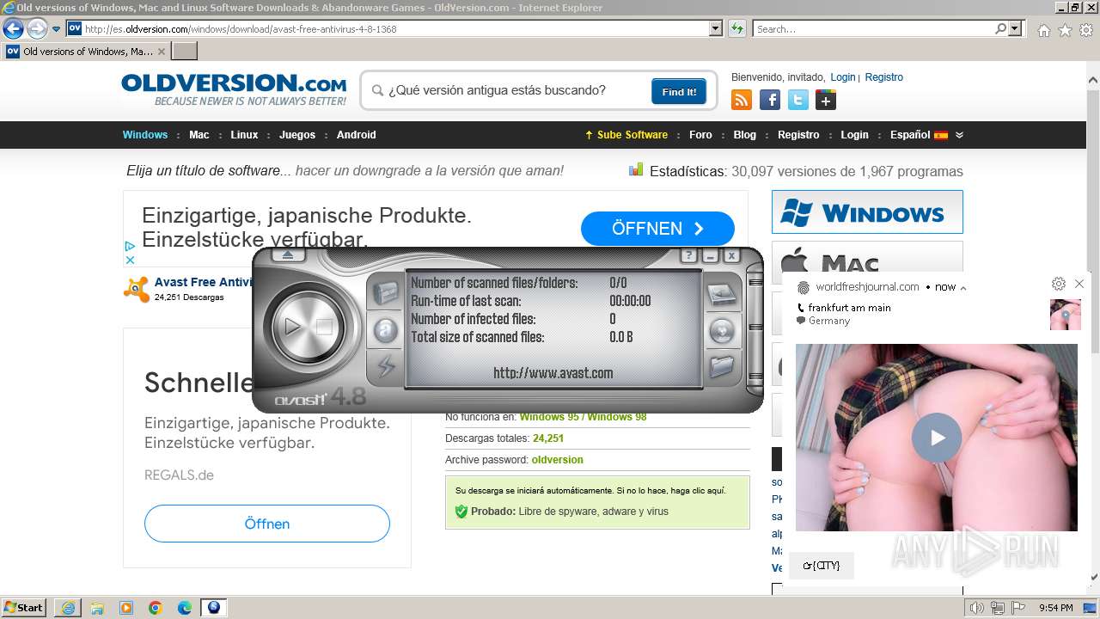Click the AdChoices triangle icon on ad
Image resolution: width=1100 pixels, height=619 pixels.
130,246
